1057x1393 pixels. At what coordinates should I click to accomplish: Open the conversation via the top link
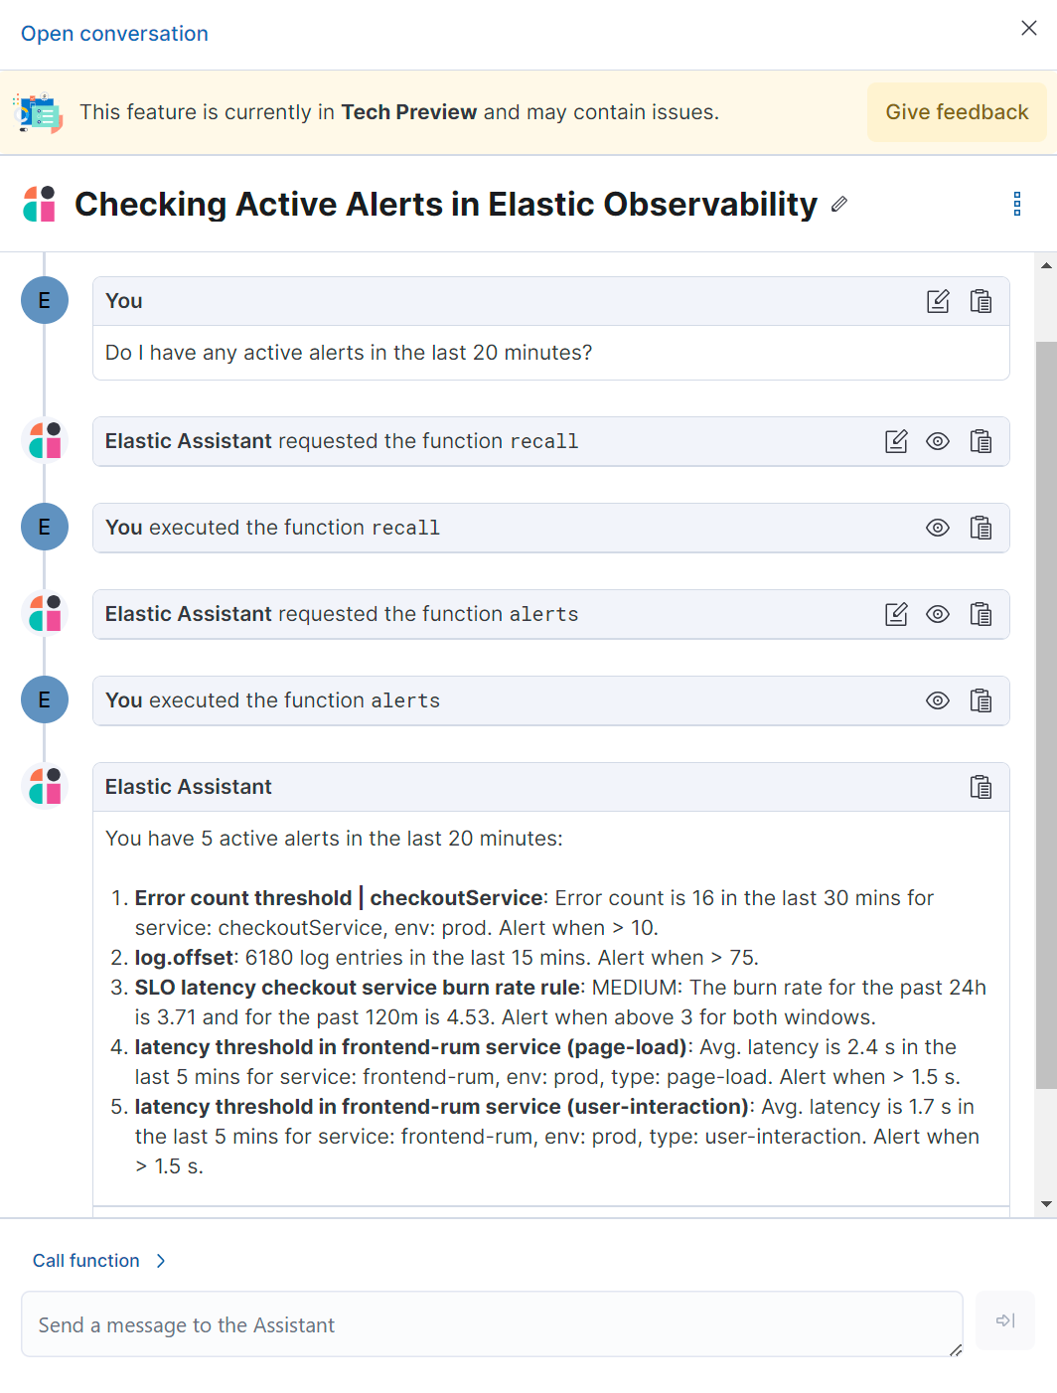[113, 33]
